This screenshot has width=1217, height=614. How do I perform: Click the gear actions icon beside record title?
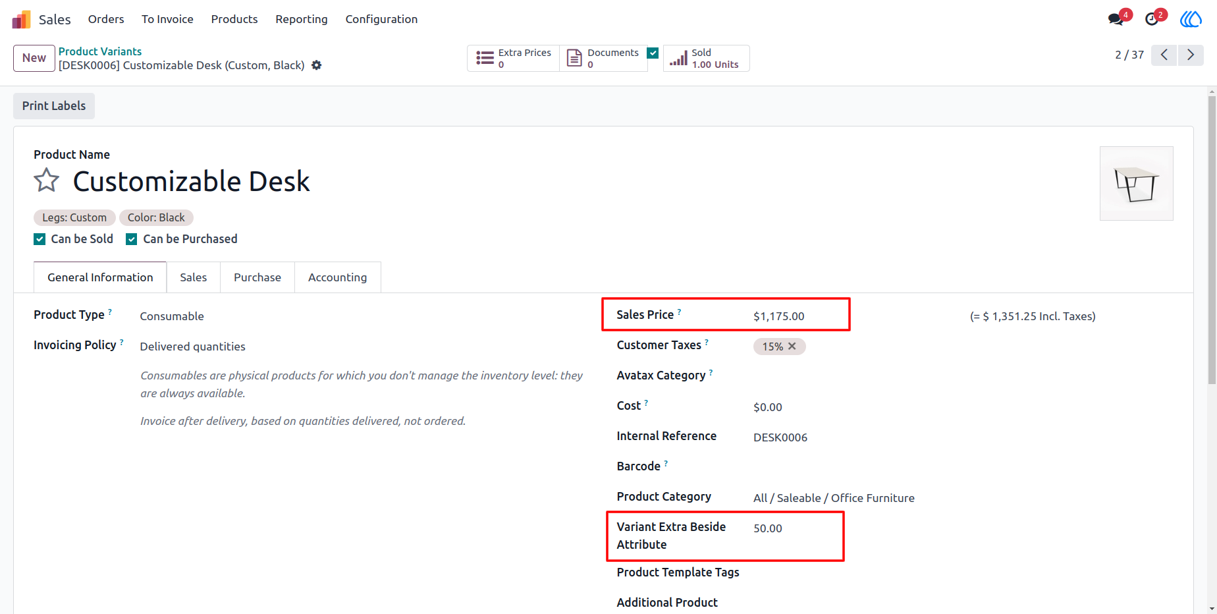click(x=317, y=65)
